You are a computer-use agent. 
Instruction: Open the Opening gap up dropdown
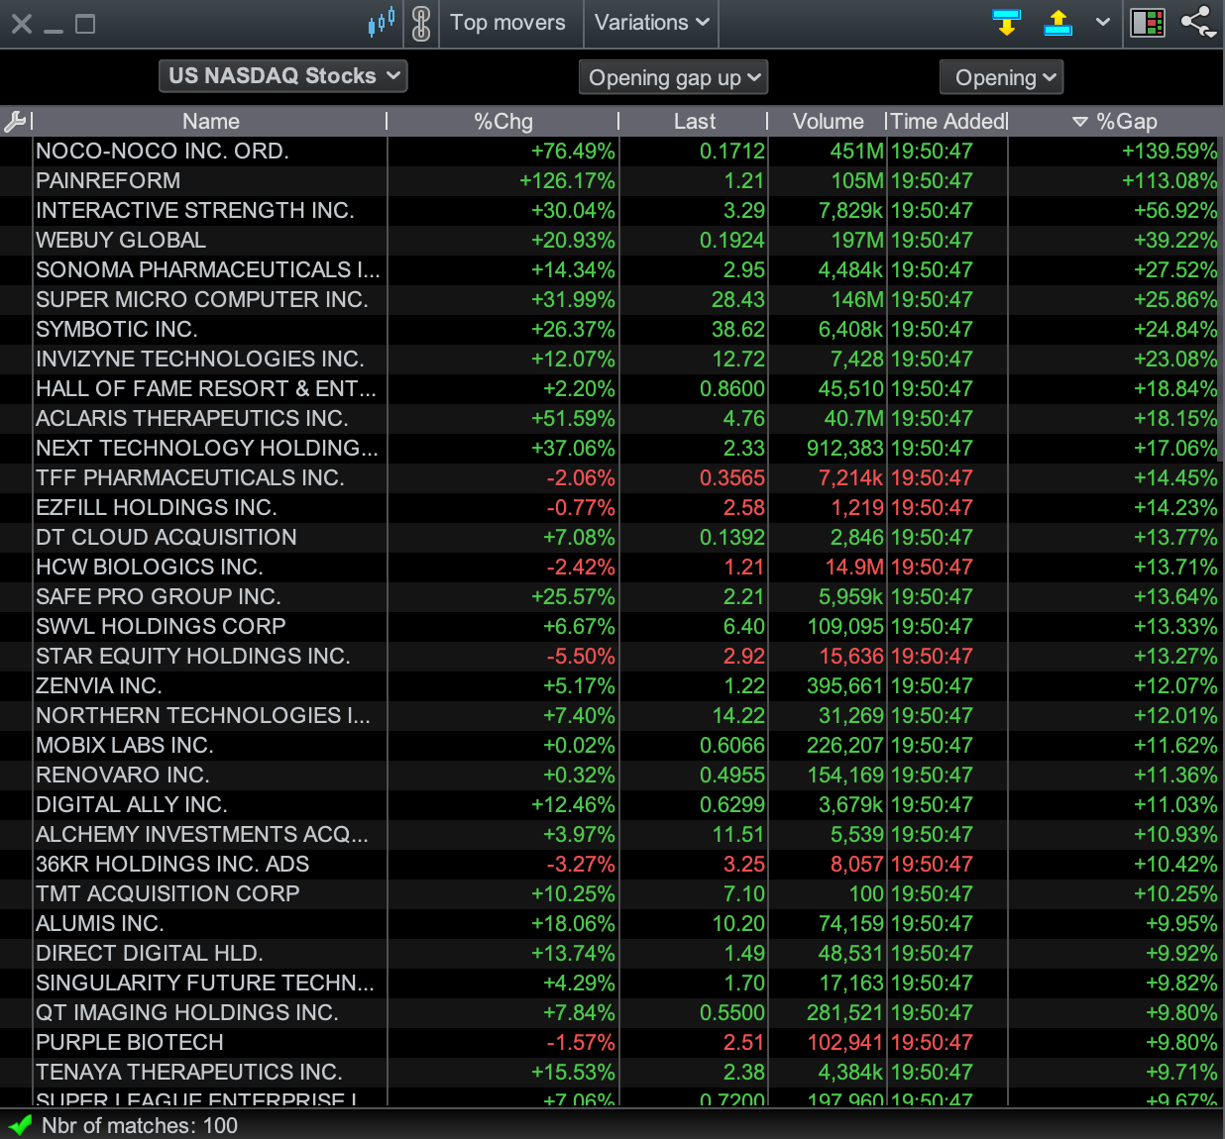pyautogui.click(x=674, y=77)
